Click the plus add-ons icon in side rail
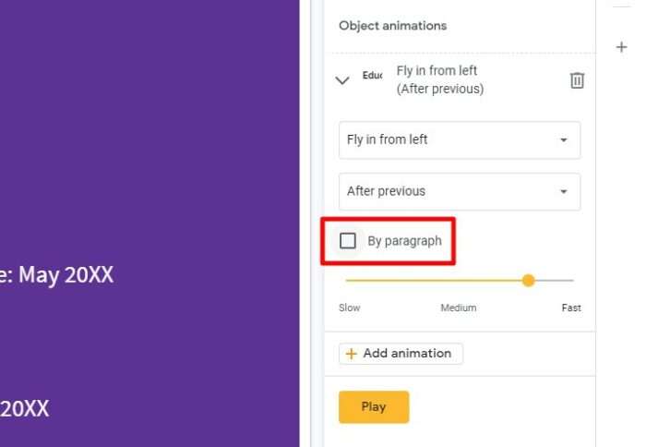Viewport: 646px width, 447px height. [621, 47]
